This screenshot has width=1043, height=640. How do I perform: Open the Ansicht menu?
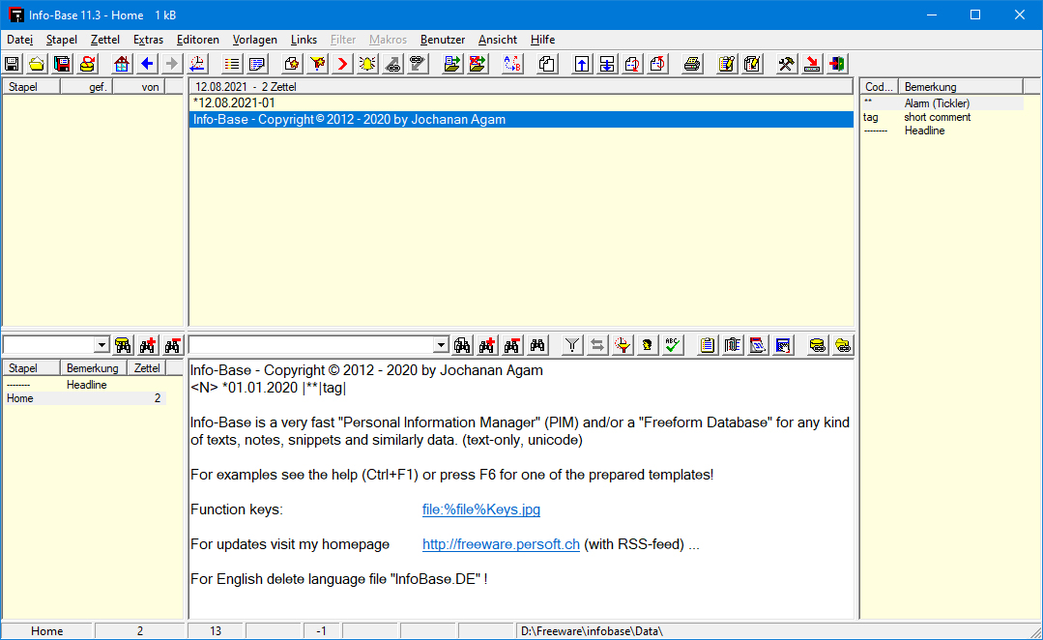click(x=498, y=40)
